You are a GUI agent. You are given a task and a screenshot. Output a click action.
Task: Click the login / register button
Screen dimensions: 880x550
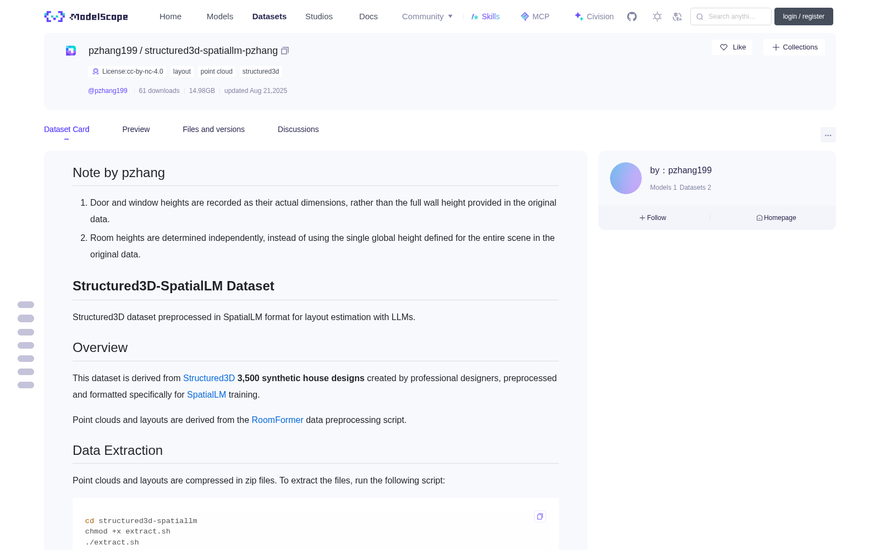804,16
